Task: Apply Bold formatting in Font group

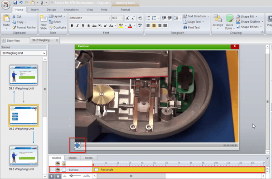Action: coord(72,26)
